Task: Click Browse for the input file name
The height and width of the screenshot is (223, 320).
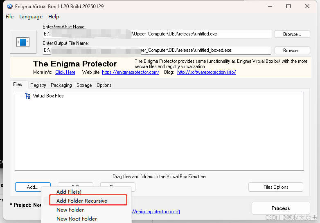Action: [x=292, y=34]
